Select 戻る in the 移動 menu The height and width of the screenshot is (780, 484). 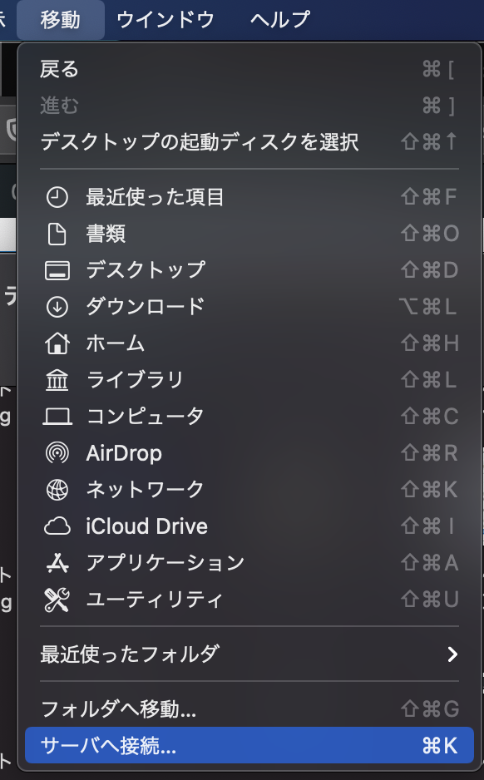[249, 69]
